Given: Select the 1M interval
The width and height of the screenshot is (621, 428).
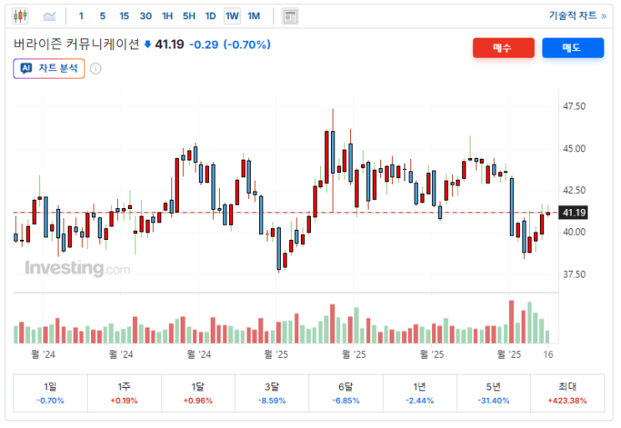Looking at the screenshot, I should pyautogui.click(x=254, y=16).
